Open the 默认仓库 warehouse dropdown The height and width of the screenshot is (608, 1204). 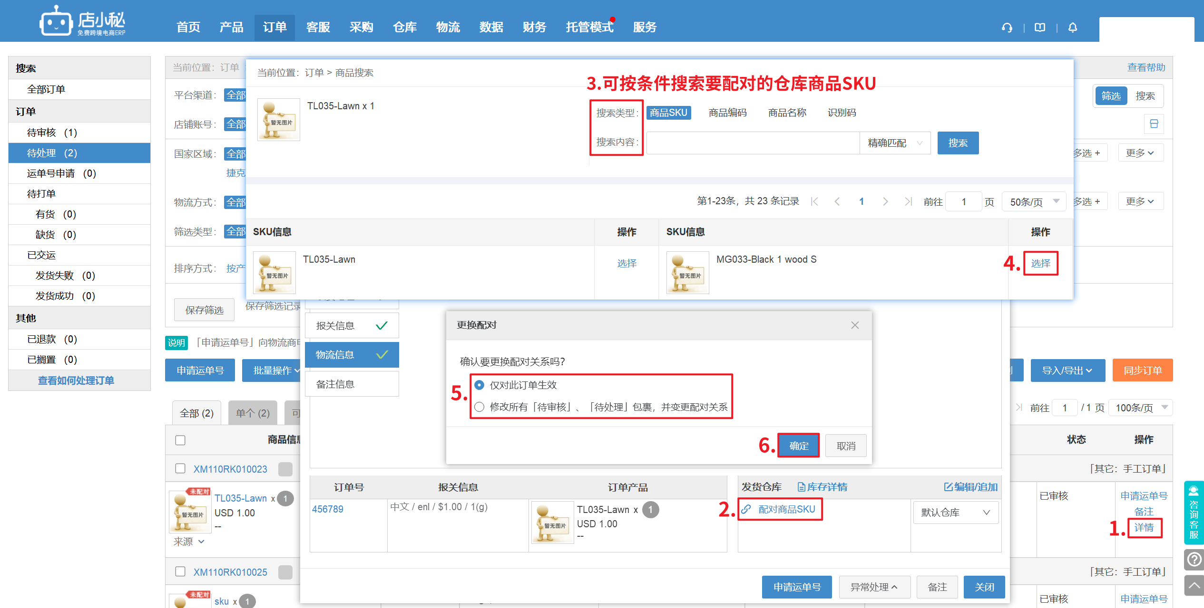point(955,513)
